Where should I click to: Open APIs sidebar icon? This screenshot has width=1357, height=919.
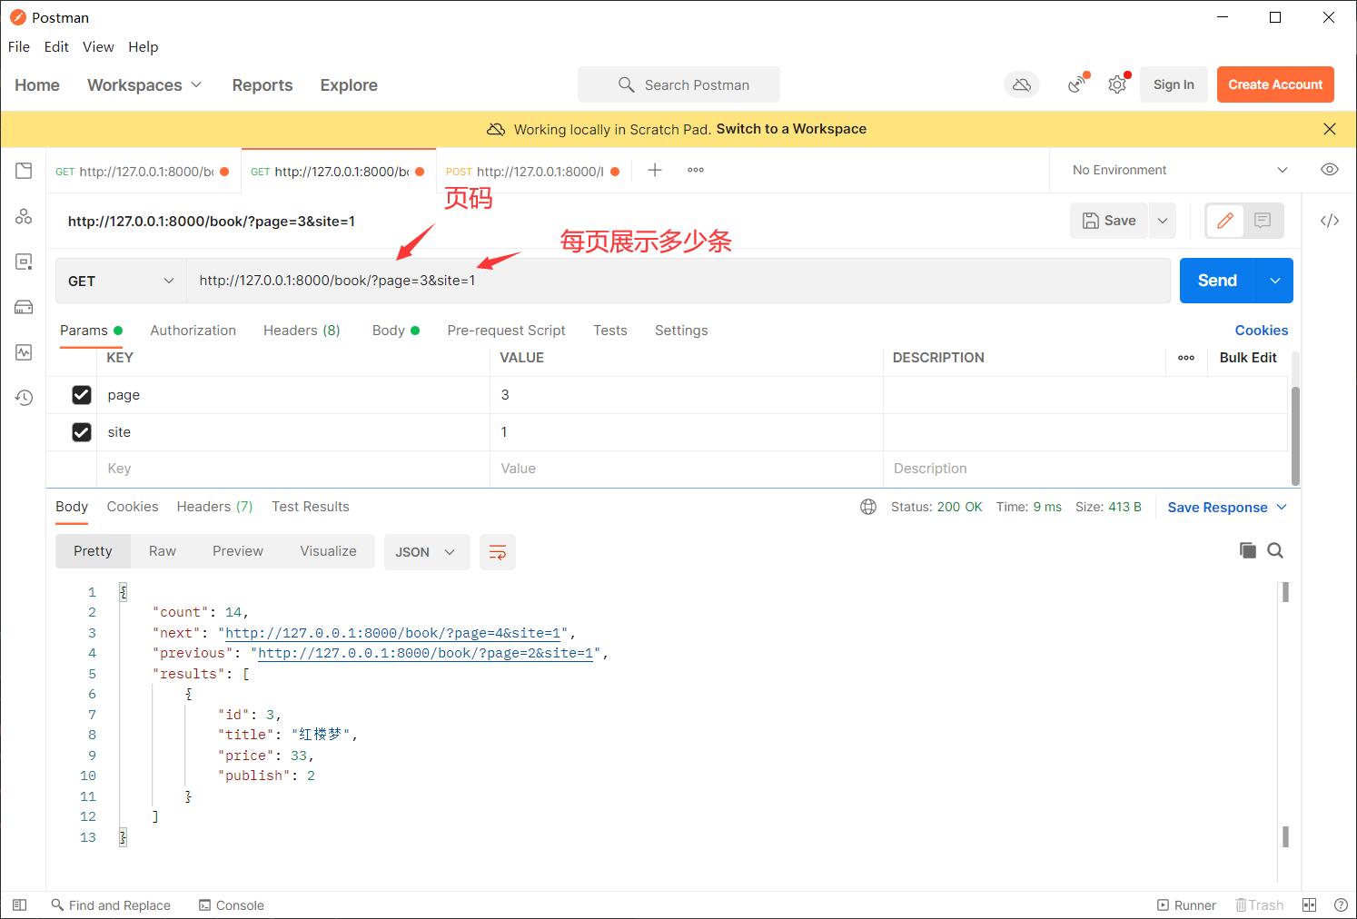[x=24, y=216]
